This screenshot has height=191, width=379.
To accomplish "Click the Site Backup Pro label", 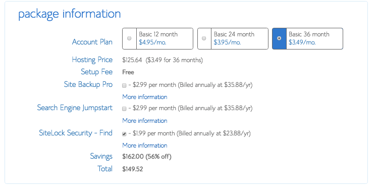I will 88,84.
